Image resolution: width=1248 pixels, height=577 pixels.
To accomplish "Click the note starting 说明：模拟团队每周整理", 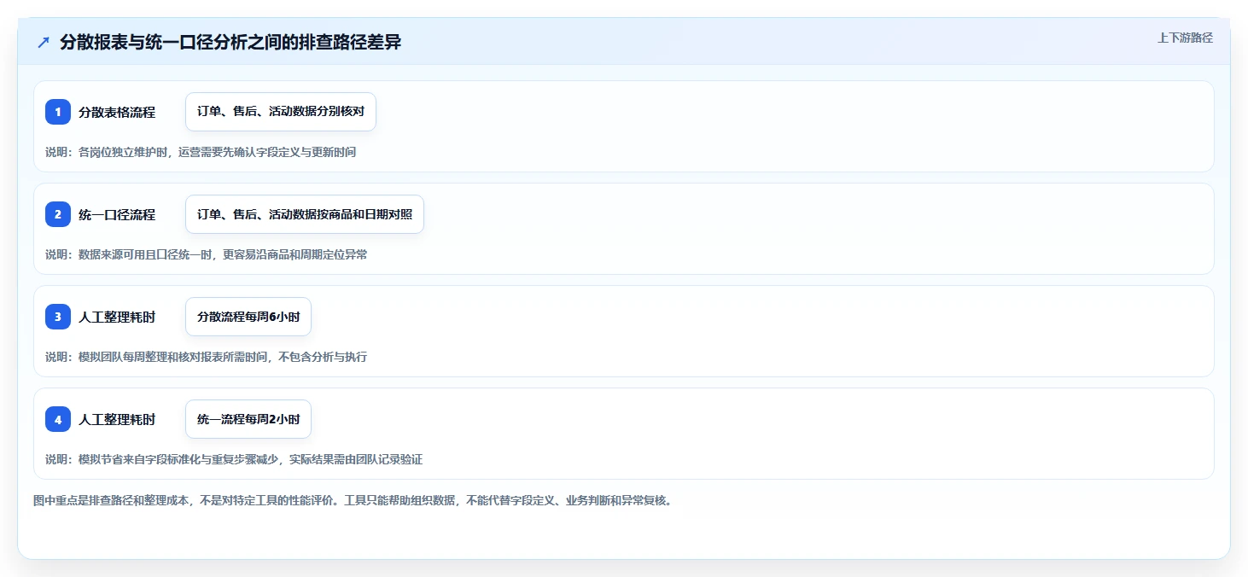I will pyautogui.click(x=207, y=357).
